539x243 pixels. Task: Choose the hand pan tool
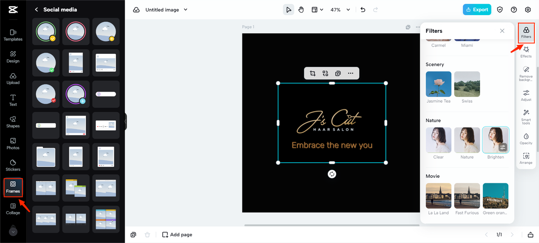pos(301,10)
